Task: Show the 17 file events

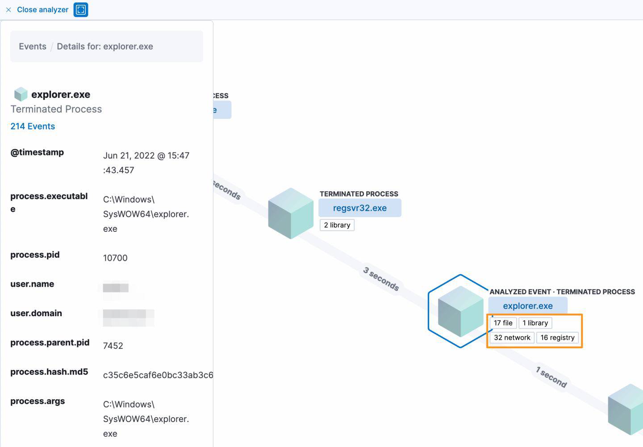Action: pos(503,323)
